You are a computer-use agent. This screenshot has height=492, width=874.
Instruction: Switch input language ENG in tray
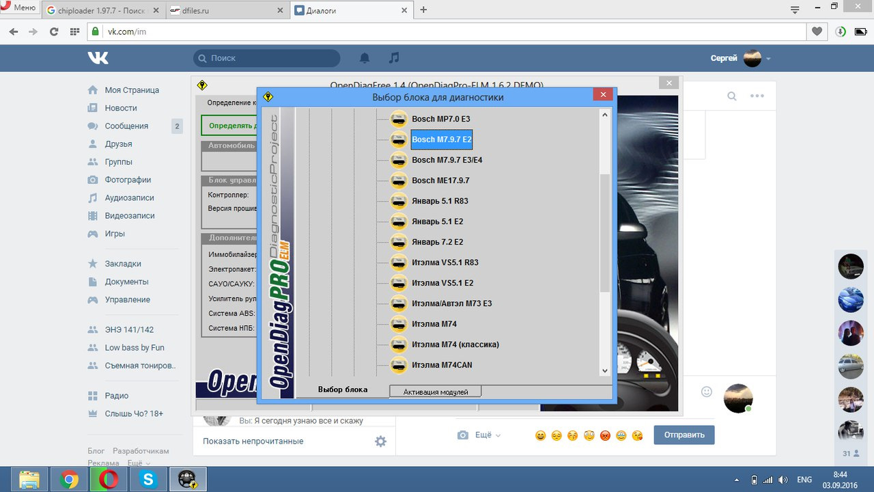(x=805, y=480)
